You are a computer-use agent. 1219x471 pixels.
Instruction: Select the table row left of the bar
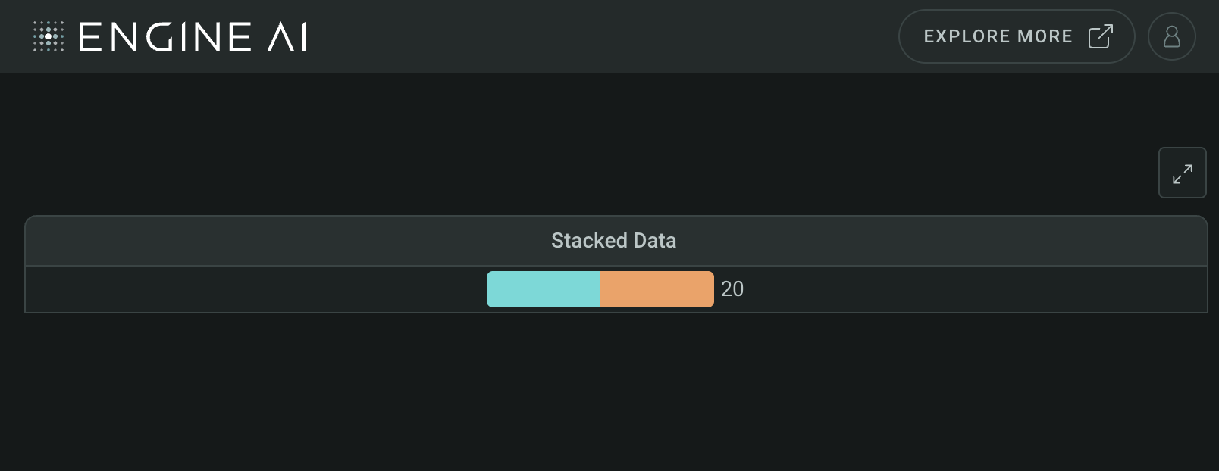pos(256,289)
